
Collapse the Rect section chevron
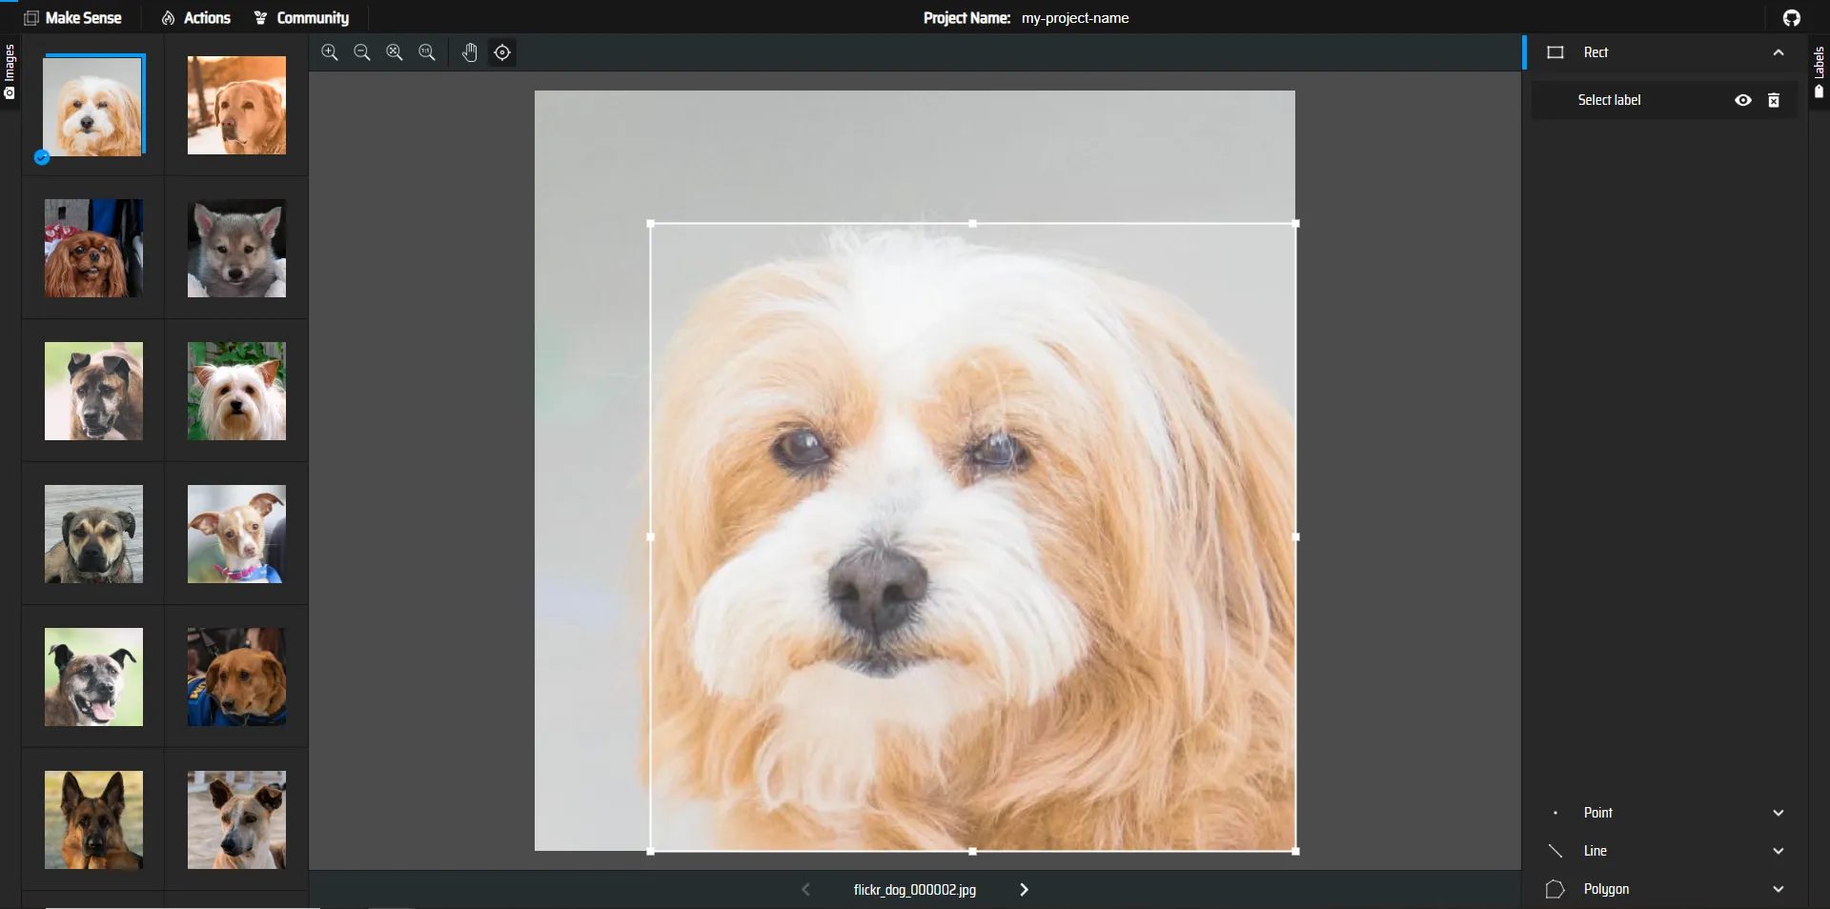(1779, 52)
